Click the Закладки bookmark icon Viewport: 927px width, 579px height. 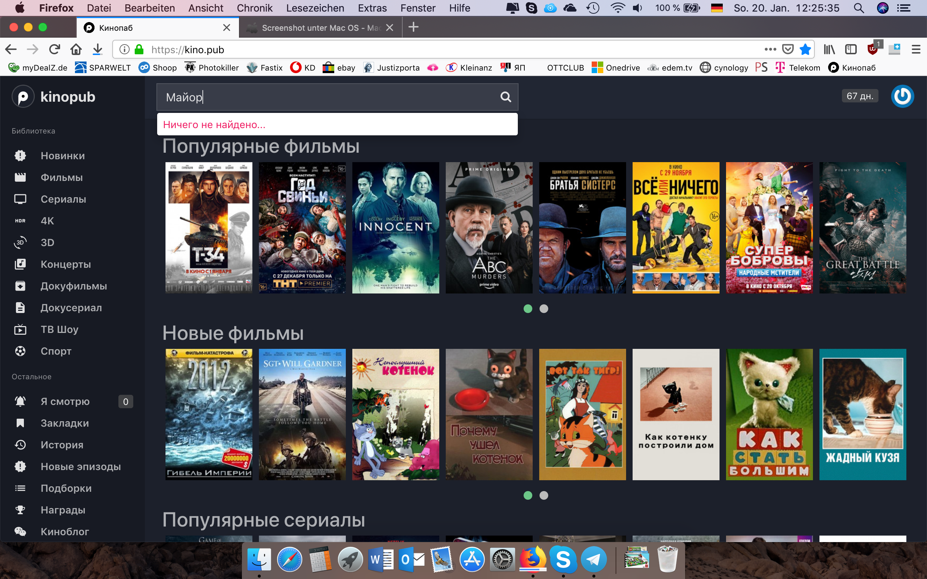click(20, 423)
